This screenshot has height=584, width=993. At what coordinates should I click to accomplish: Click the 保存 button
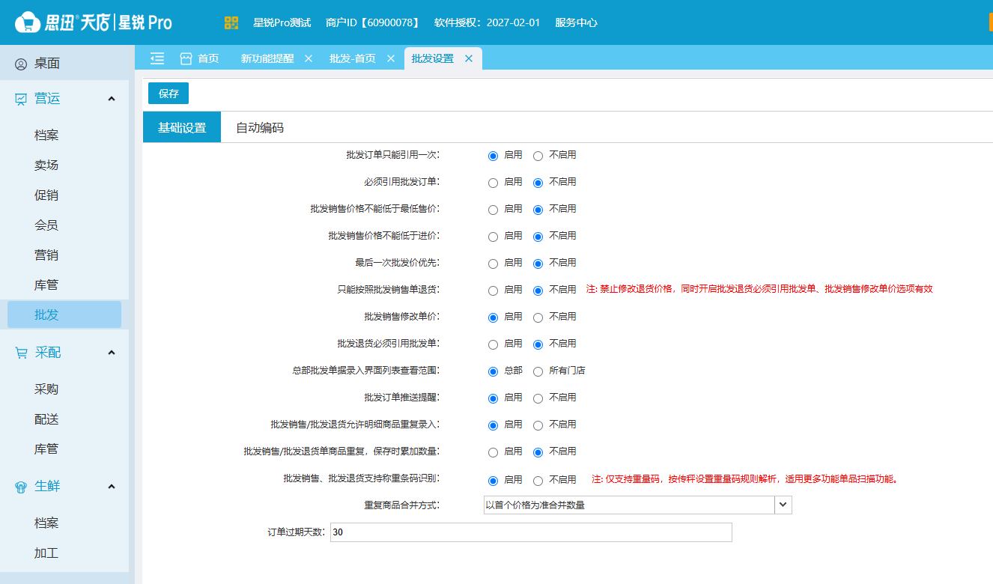point(168,94)
